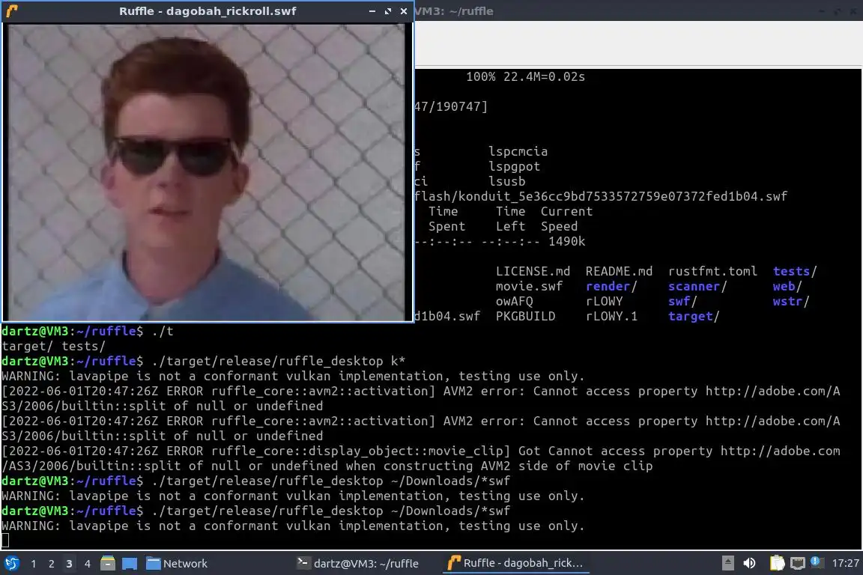Open the volume speaker tray icon
This screenshot has height=575, width=863.
(x=749, y=563)
